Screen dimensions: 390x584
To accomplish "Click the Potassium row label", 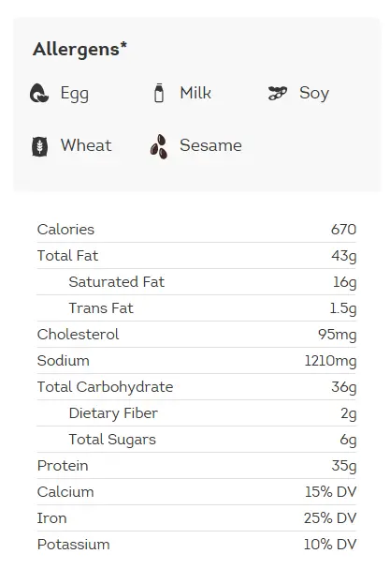I will (74, 545).
